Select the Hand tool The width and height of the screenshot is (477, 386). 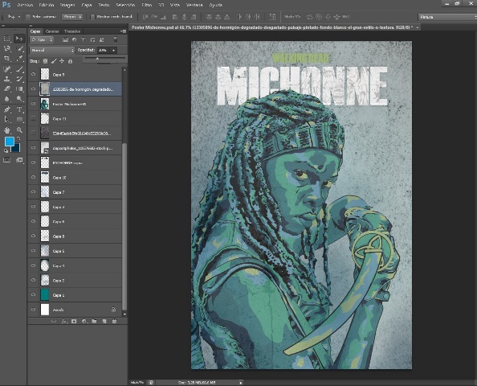pyautogui.click(x=6, y=130)
